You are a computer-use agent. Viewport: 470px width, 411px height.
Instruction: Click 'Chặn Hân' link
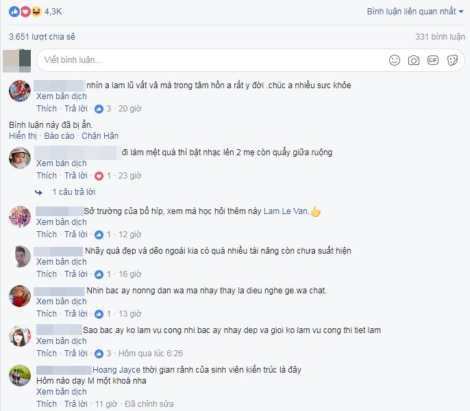pyautogui.click(x=100, y=136)
